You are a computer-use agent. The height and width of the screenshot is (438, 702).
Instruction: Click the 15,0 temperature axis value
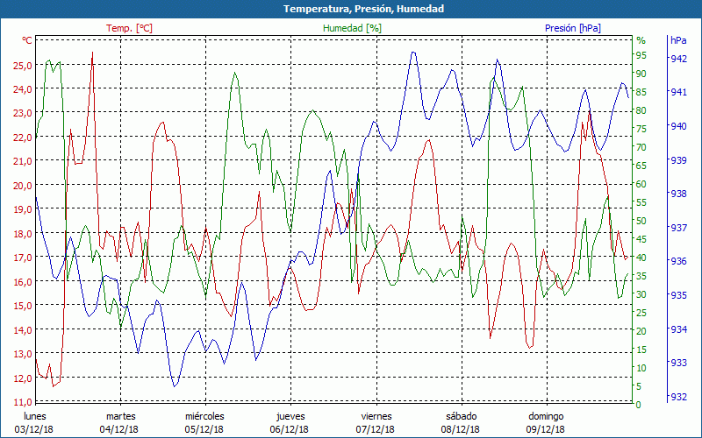(x=23, y=306)
